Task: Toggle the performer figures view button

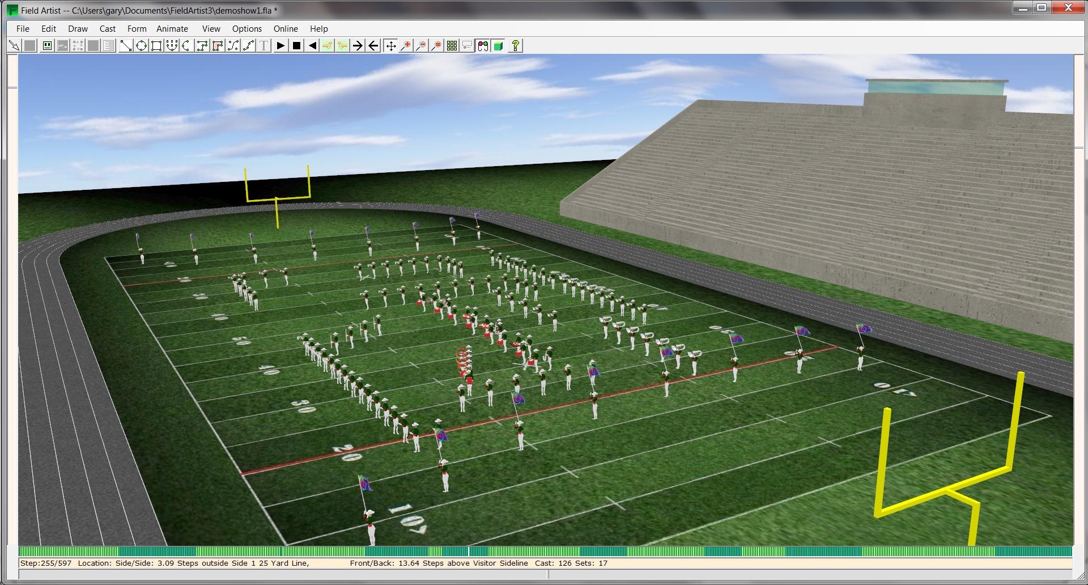Action: [x=483, y=46]
